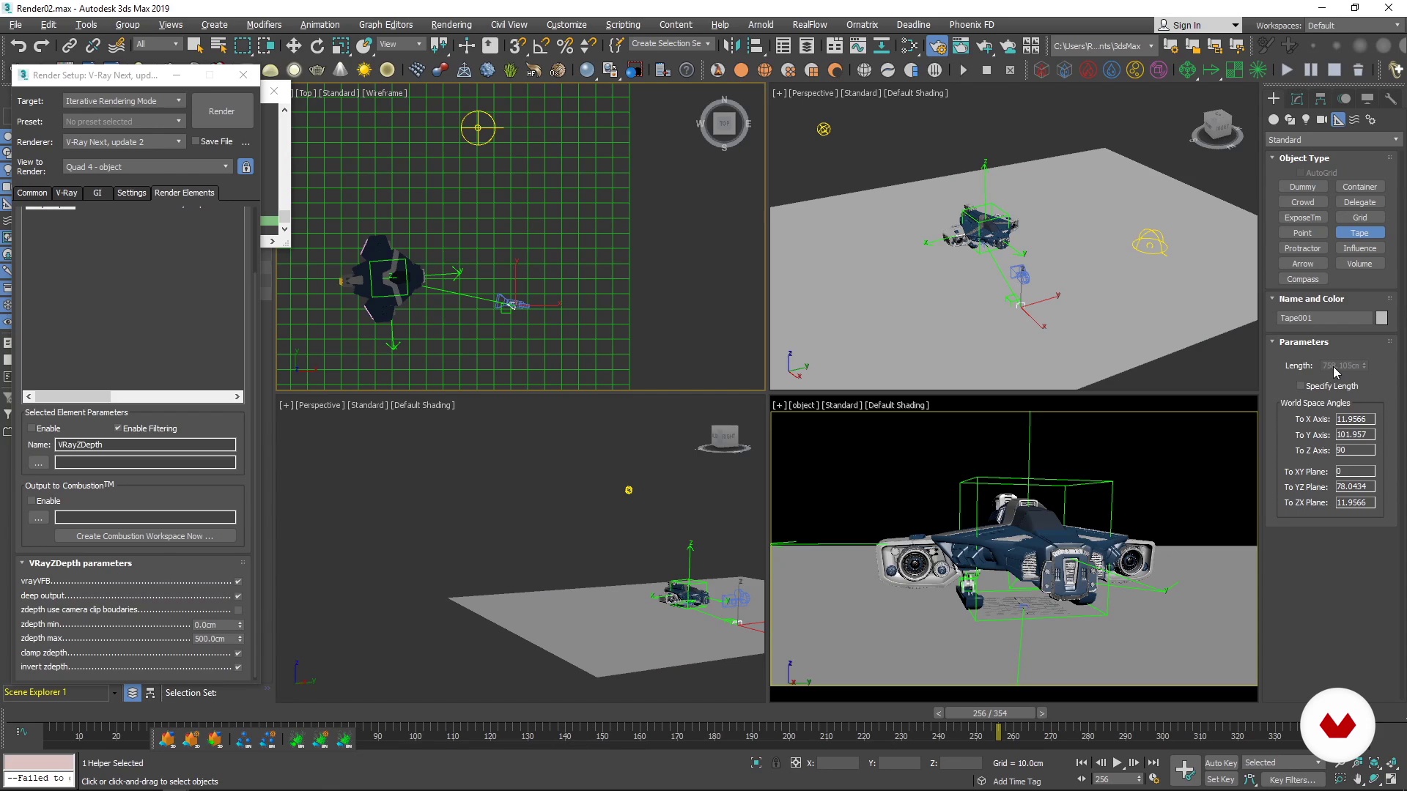Toggle the clamp zdepth checkbox
1407x791 pixels.
[237, 653]
